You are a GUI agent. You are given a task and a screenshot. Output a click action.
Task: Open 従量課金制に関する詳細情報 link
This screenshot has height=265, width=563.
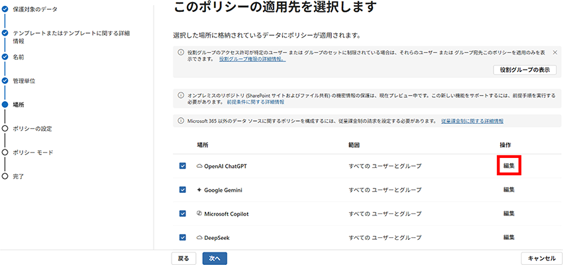pos(472,121)
